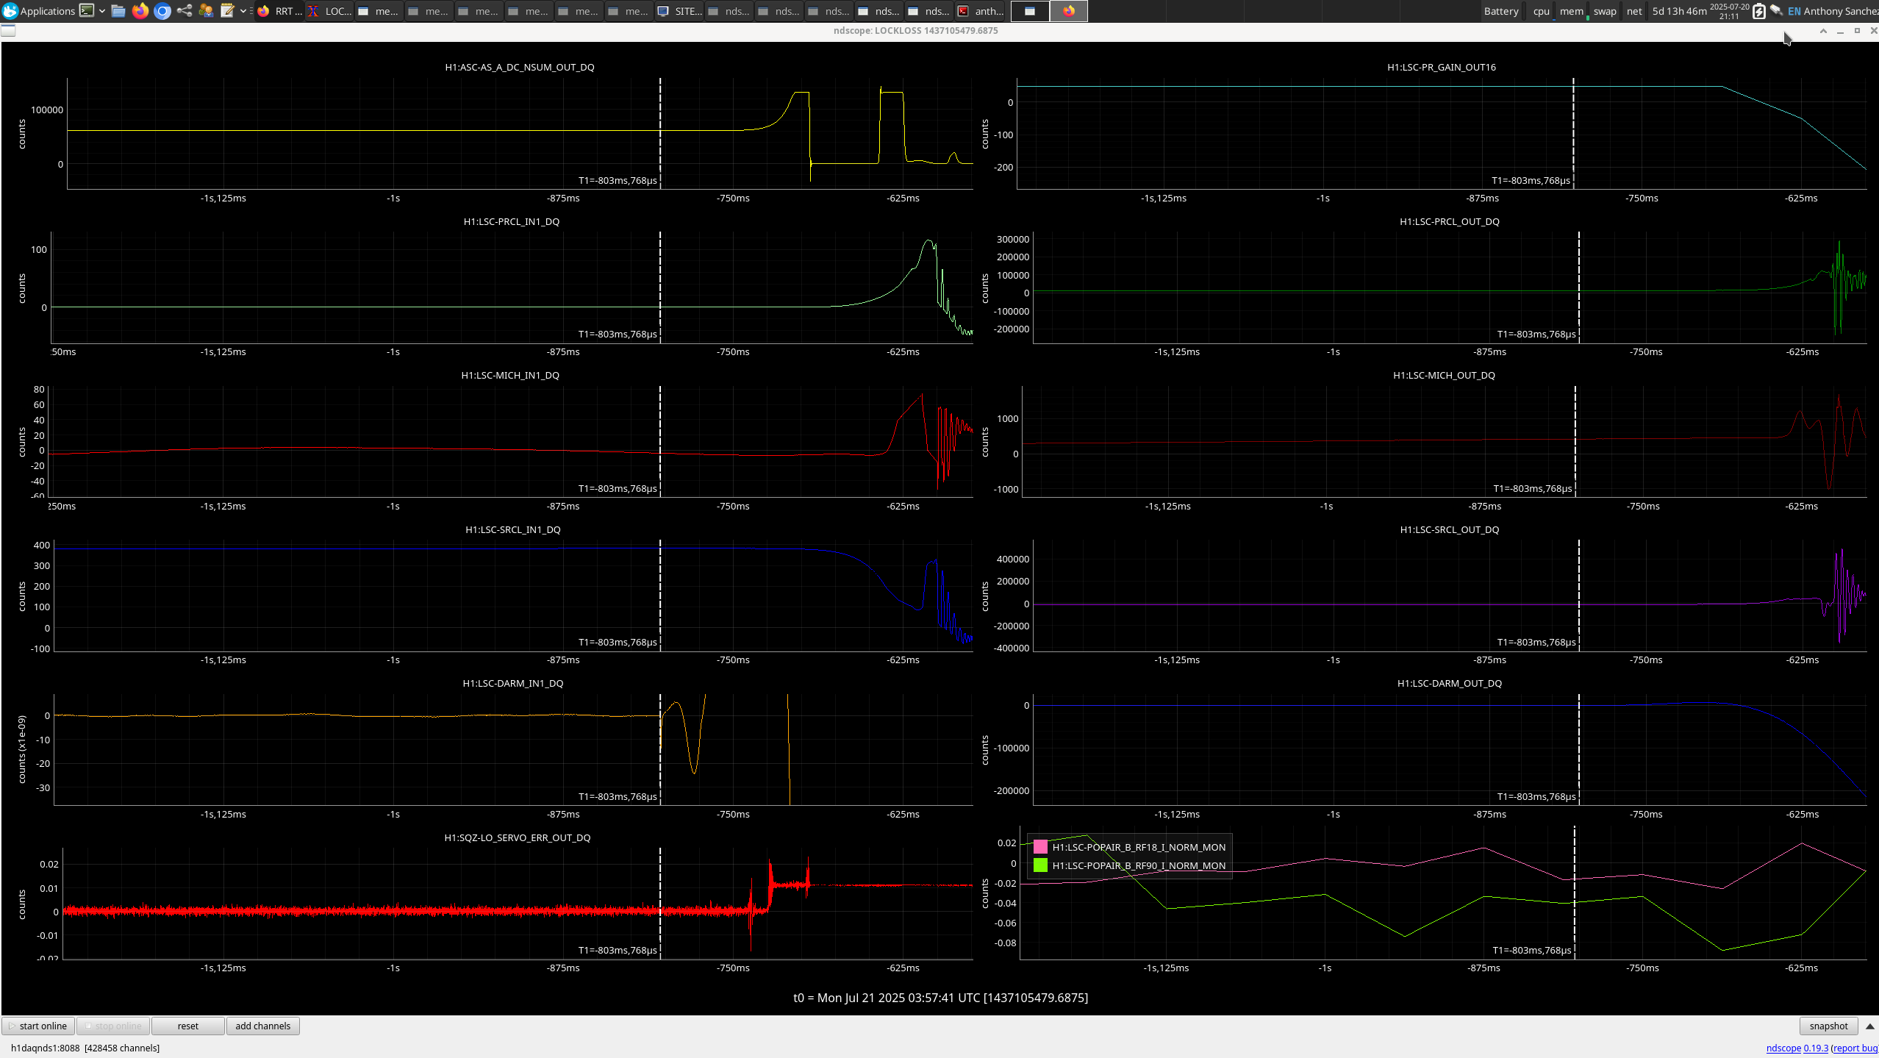Expand the bottom panel triangle next to snapshot
1879x1058 pixels.
pos(1870,1026)
